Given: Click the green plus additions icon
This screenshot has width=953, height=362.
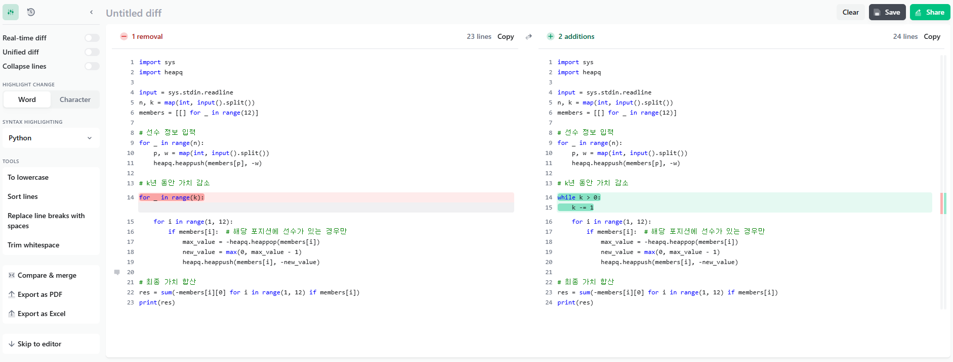Looking at the screenshot, I should click(x=551, y=36).
